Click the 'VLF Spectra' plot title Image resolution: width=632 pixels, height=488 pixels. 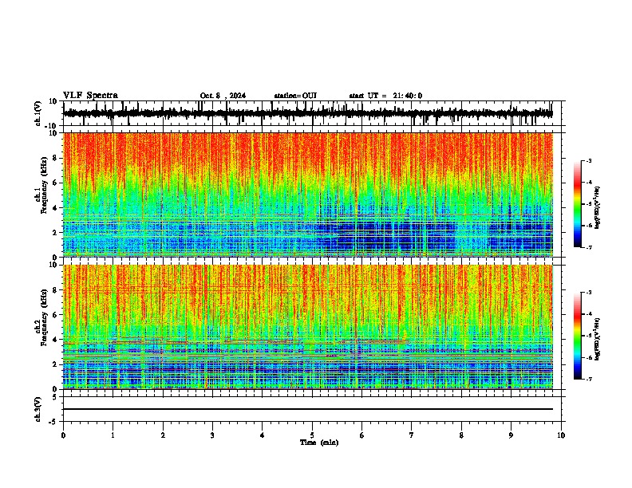[x=90, y=96]
